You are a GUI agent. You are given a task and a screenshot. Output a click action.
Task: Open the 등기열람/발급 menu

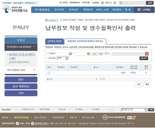[42, 10]
